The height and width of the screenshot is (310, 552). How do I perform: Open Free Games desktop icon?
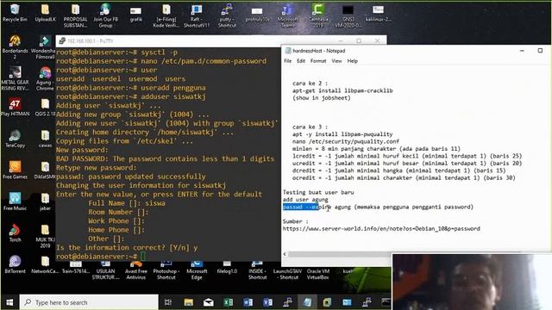[x=15, y=170]
